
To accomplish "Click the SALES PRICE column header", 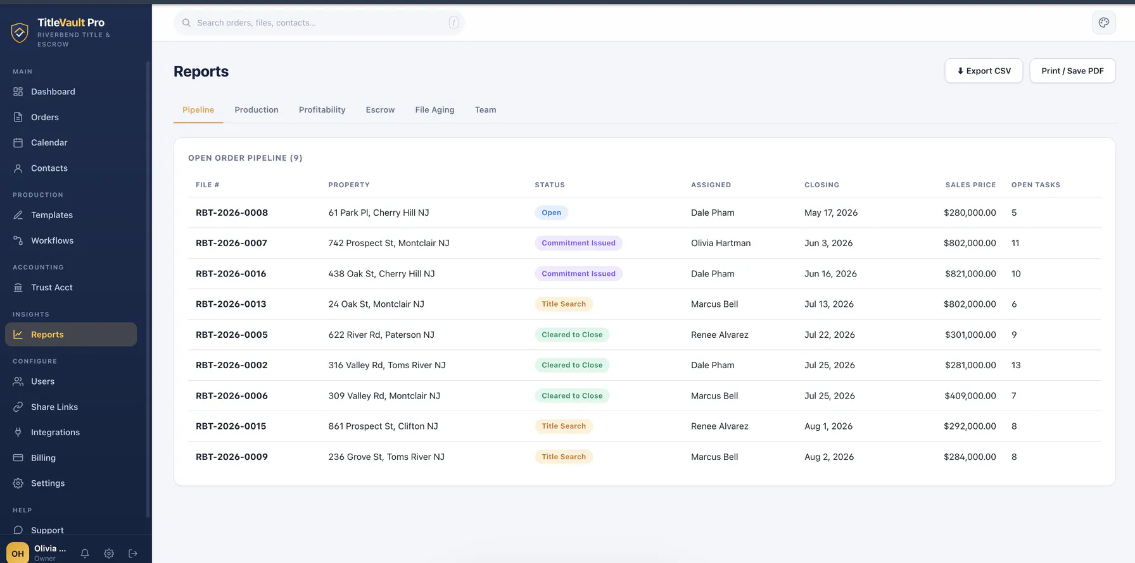I will click(x=970, y=185).
